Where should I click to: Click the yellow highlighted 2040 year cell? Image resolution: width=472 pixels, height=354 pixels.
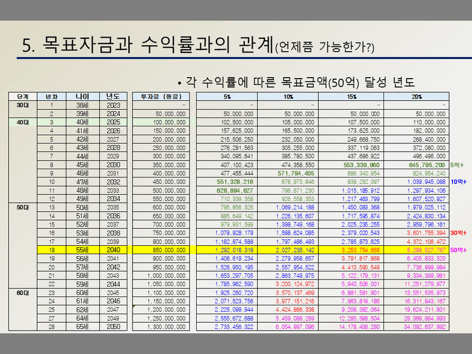(x=113, y=249)
